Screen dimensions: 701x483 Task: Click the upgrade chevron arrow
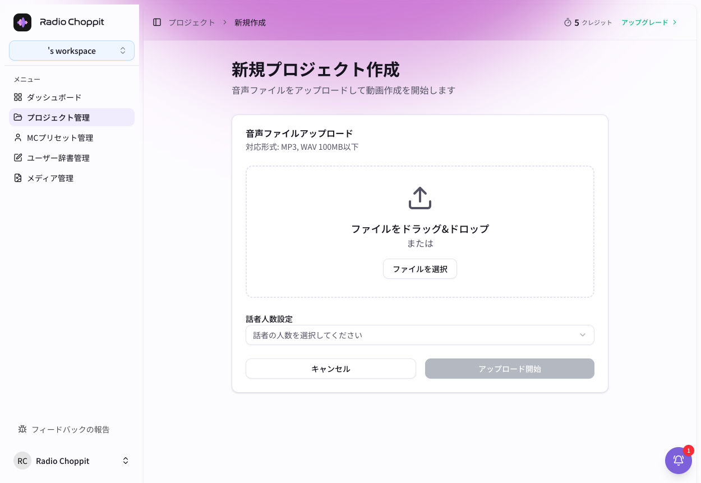pyautogui.click(x=675, y=22)
